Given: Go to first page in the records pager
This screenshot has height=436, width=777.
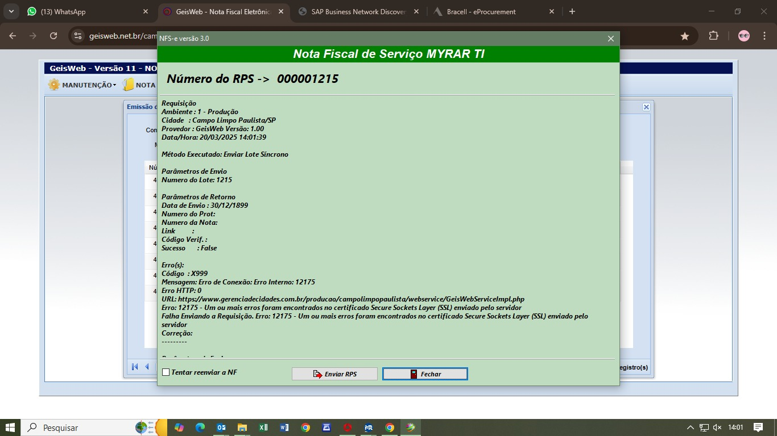Looking at the screenshot, I should [135, 367].
